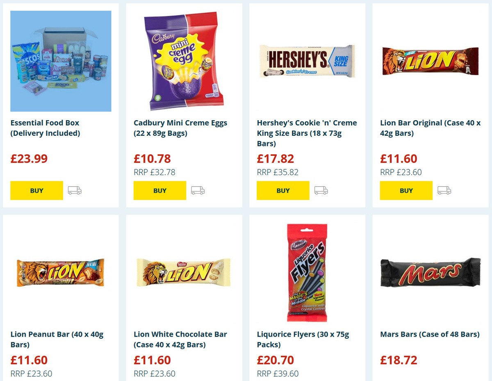The width and height of the screenshot is (492, 381).
Task: Click the Liquorice Flyers pack image
Action: (x=307, y=272)
